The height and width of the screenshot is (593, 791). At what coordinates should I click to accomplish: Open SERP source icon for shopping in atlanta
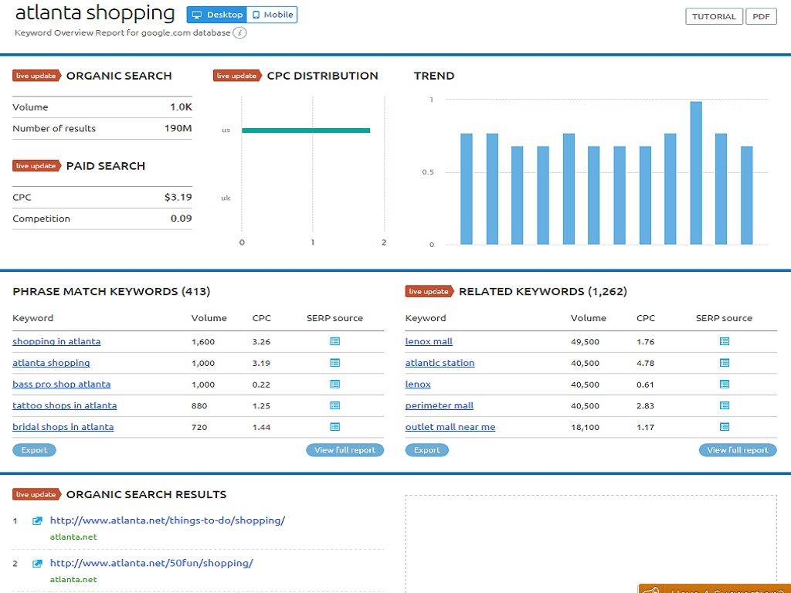pos(334,341)
